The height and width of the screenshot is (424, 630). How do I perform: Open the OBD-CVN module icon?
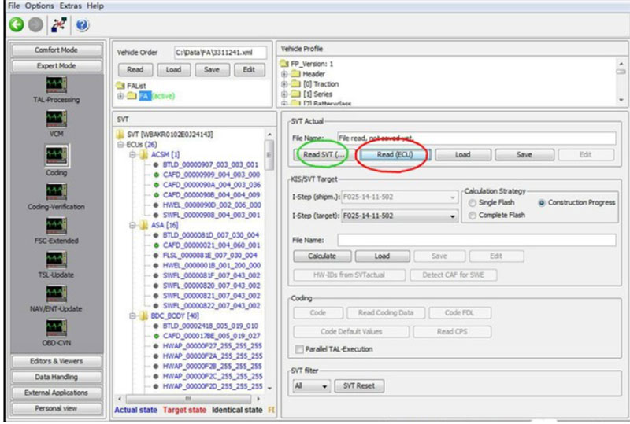point(56,327)
